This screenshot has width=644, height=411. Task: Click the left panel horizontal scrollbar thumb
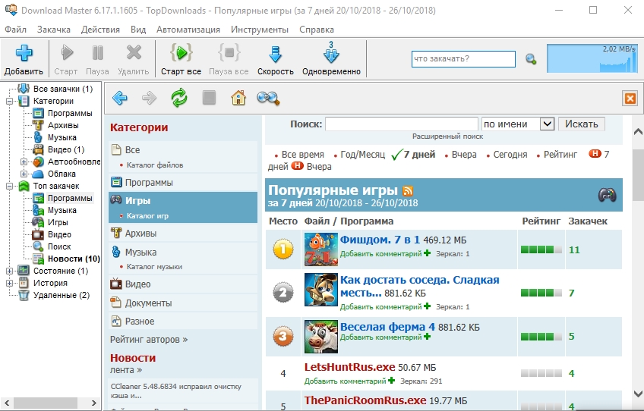45,403
